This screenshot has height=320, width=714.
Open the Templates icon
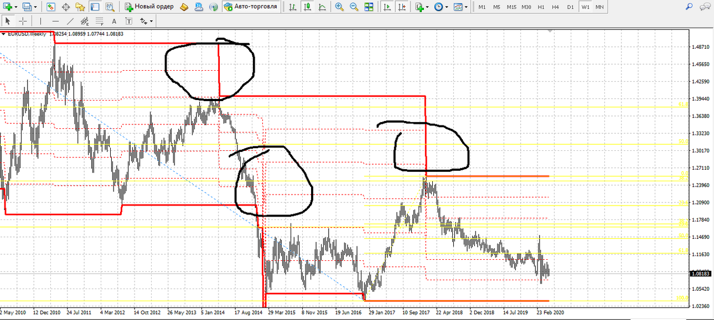(x=458, y=7)
